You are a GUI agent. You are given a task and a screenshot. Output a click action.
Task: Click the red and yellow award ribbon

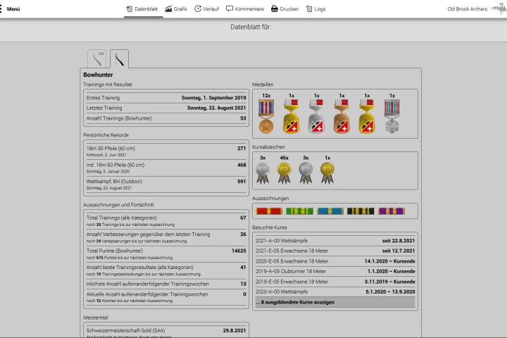269,211
